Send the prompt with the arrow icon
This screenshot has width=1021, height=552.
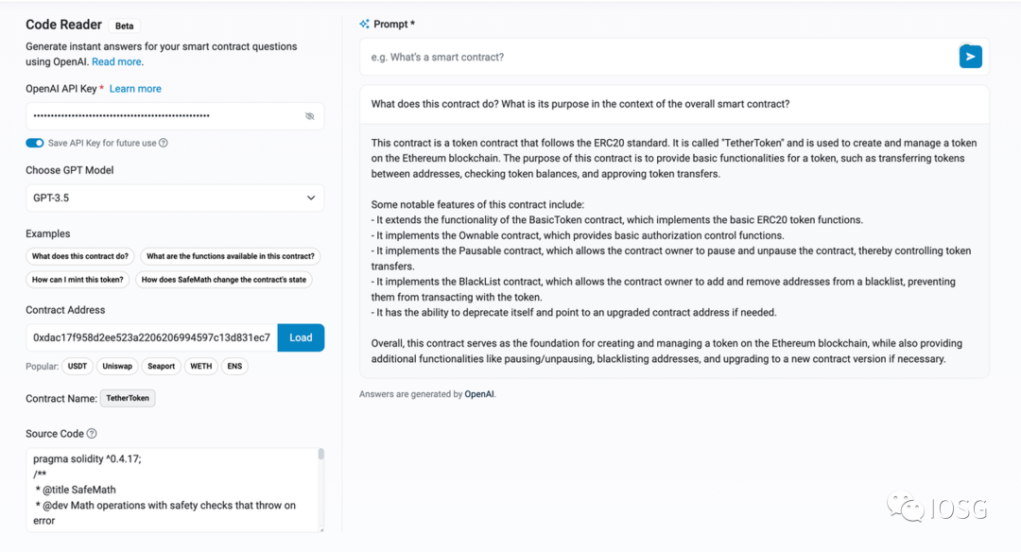(970, 57)
